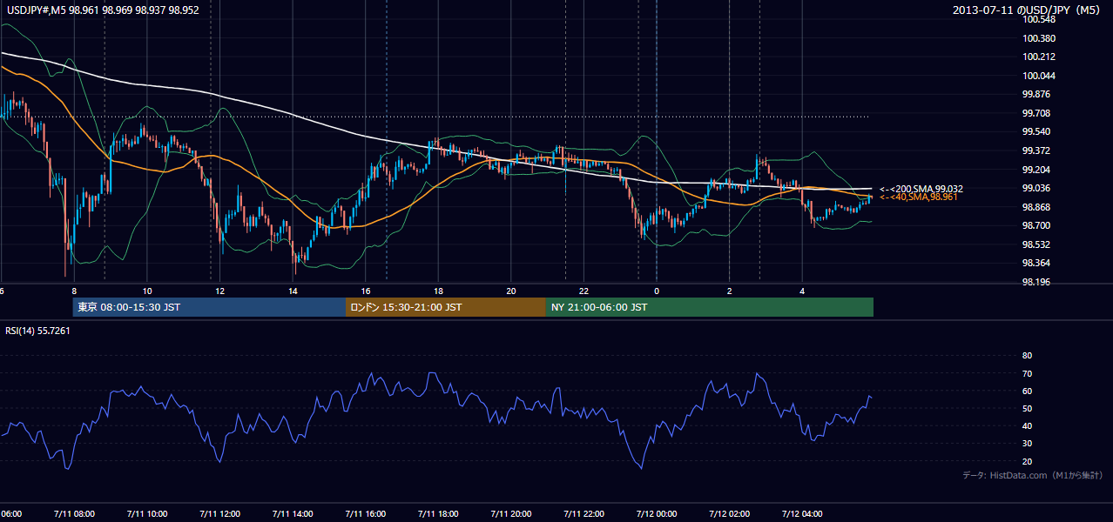1113x522 pixels.
Task: Click hour tick label 16 under price chart
Action: coord(366,291)
